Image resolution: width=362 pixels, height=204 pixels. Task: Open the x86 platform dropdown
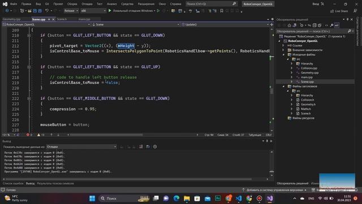click(x=93, y=11)
